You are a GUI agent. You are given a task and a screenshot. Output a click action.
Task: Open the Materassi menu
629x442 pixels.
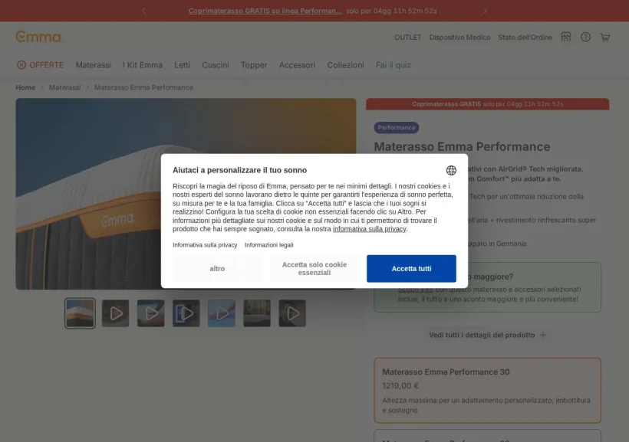point(93,65)
